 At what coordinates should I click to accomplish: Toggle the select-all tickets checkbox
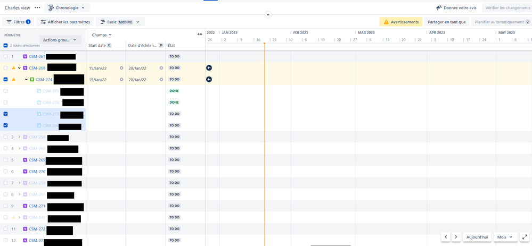[5, 45]
